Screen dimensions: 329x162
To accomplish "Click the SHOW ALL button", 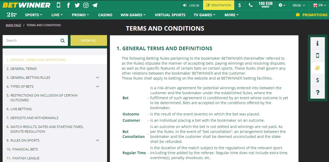I will click(x=89, y=41).
